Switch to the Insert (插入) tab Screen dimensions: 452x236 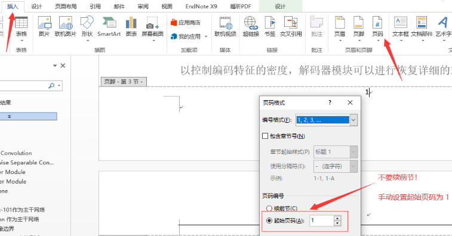(13, 7)
